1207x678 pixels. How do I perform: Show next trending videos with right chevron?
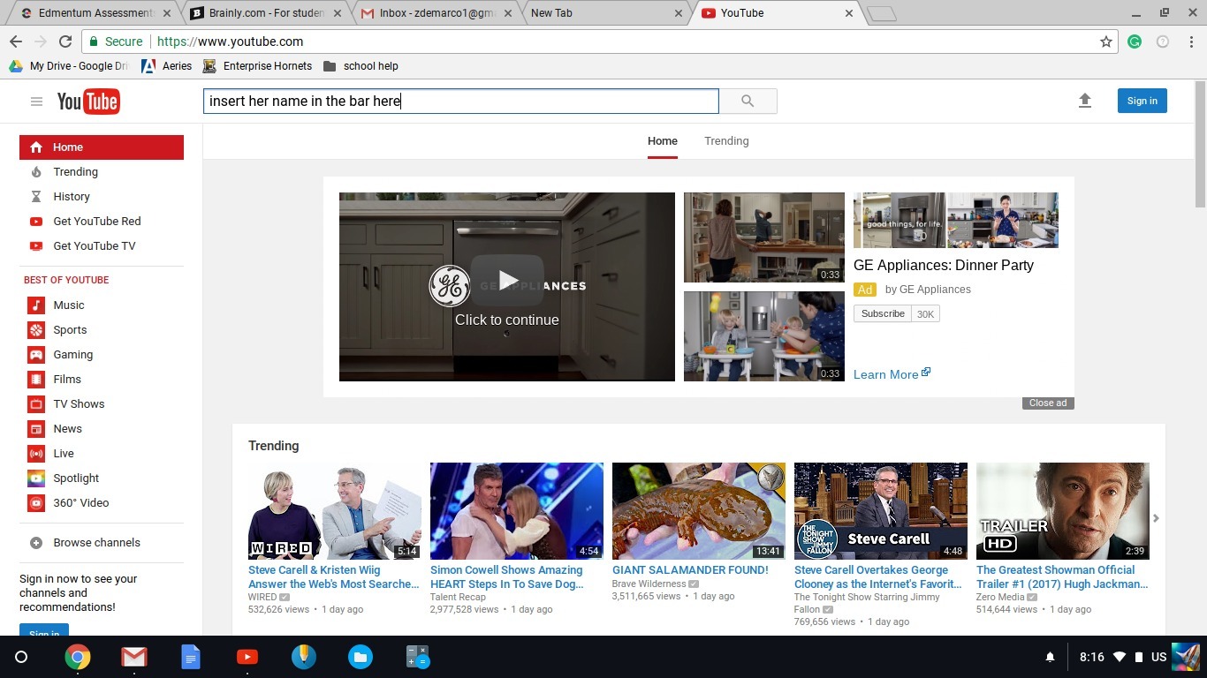[1156, 518]
